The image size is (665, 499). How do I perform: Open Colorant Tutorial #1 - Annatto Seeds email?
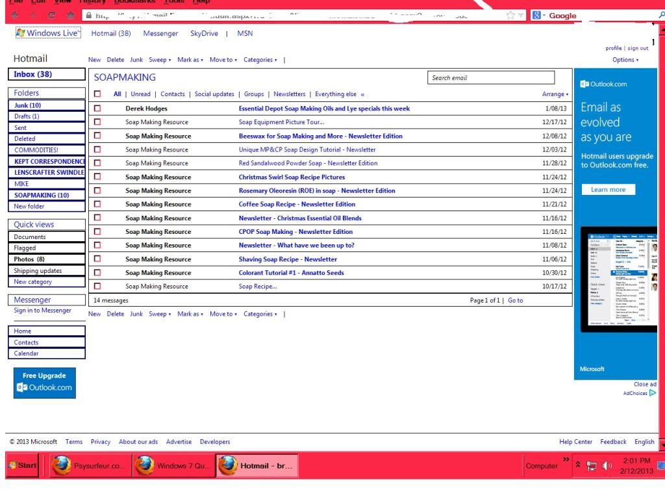pos(291,272)
